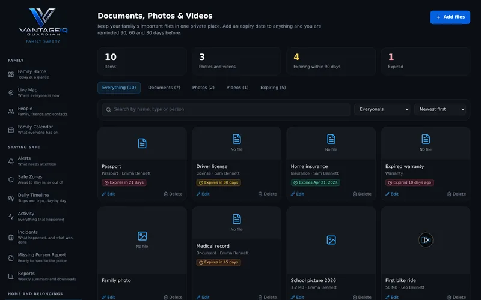The width and height of the screenshot is (481, 300).
Task: Delete the Family photo item
Action: tap(173, 297)
